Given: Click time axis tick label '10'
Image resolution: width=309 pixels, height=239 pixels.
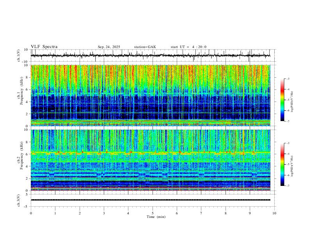Looking at the screenshot, I should [274, 213].
